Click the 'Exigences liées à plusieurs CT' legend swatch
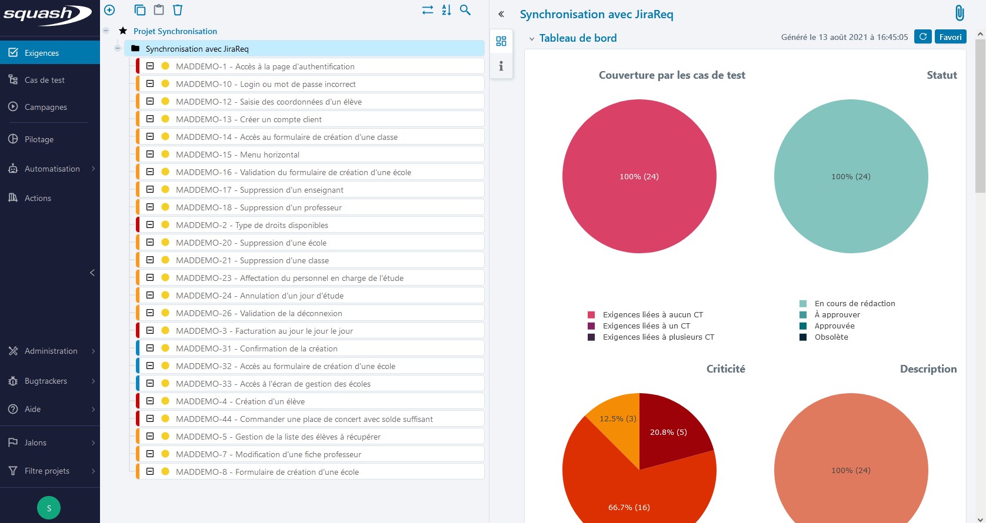This screenshot has width=986, height=523. click(x=591, y=337)
